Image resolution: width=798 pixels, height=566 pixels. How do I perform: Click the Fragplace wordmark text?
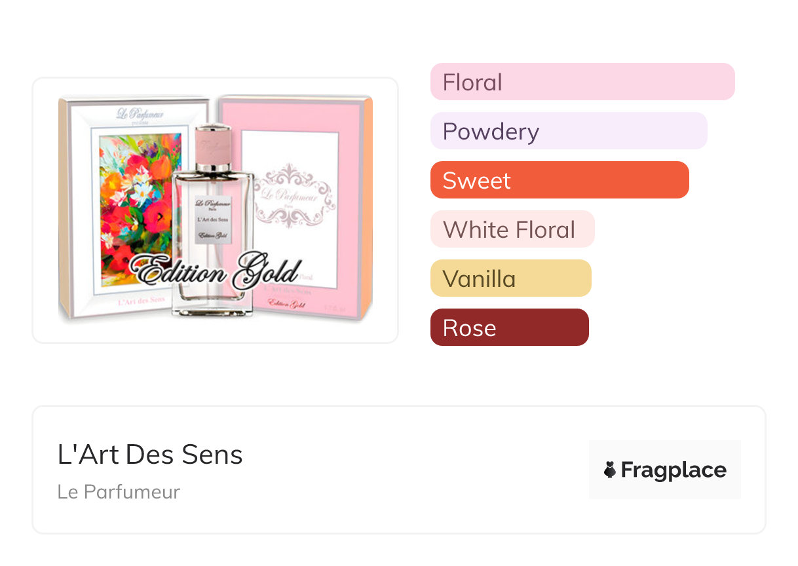click(674, 470)
